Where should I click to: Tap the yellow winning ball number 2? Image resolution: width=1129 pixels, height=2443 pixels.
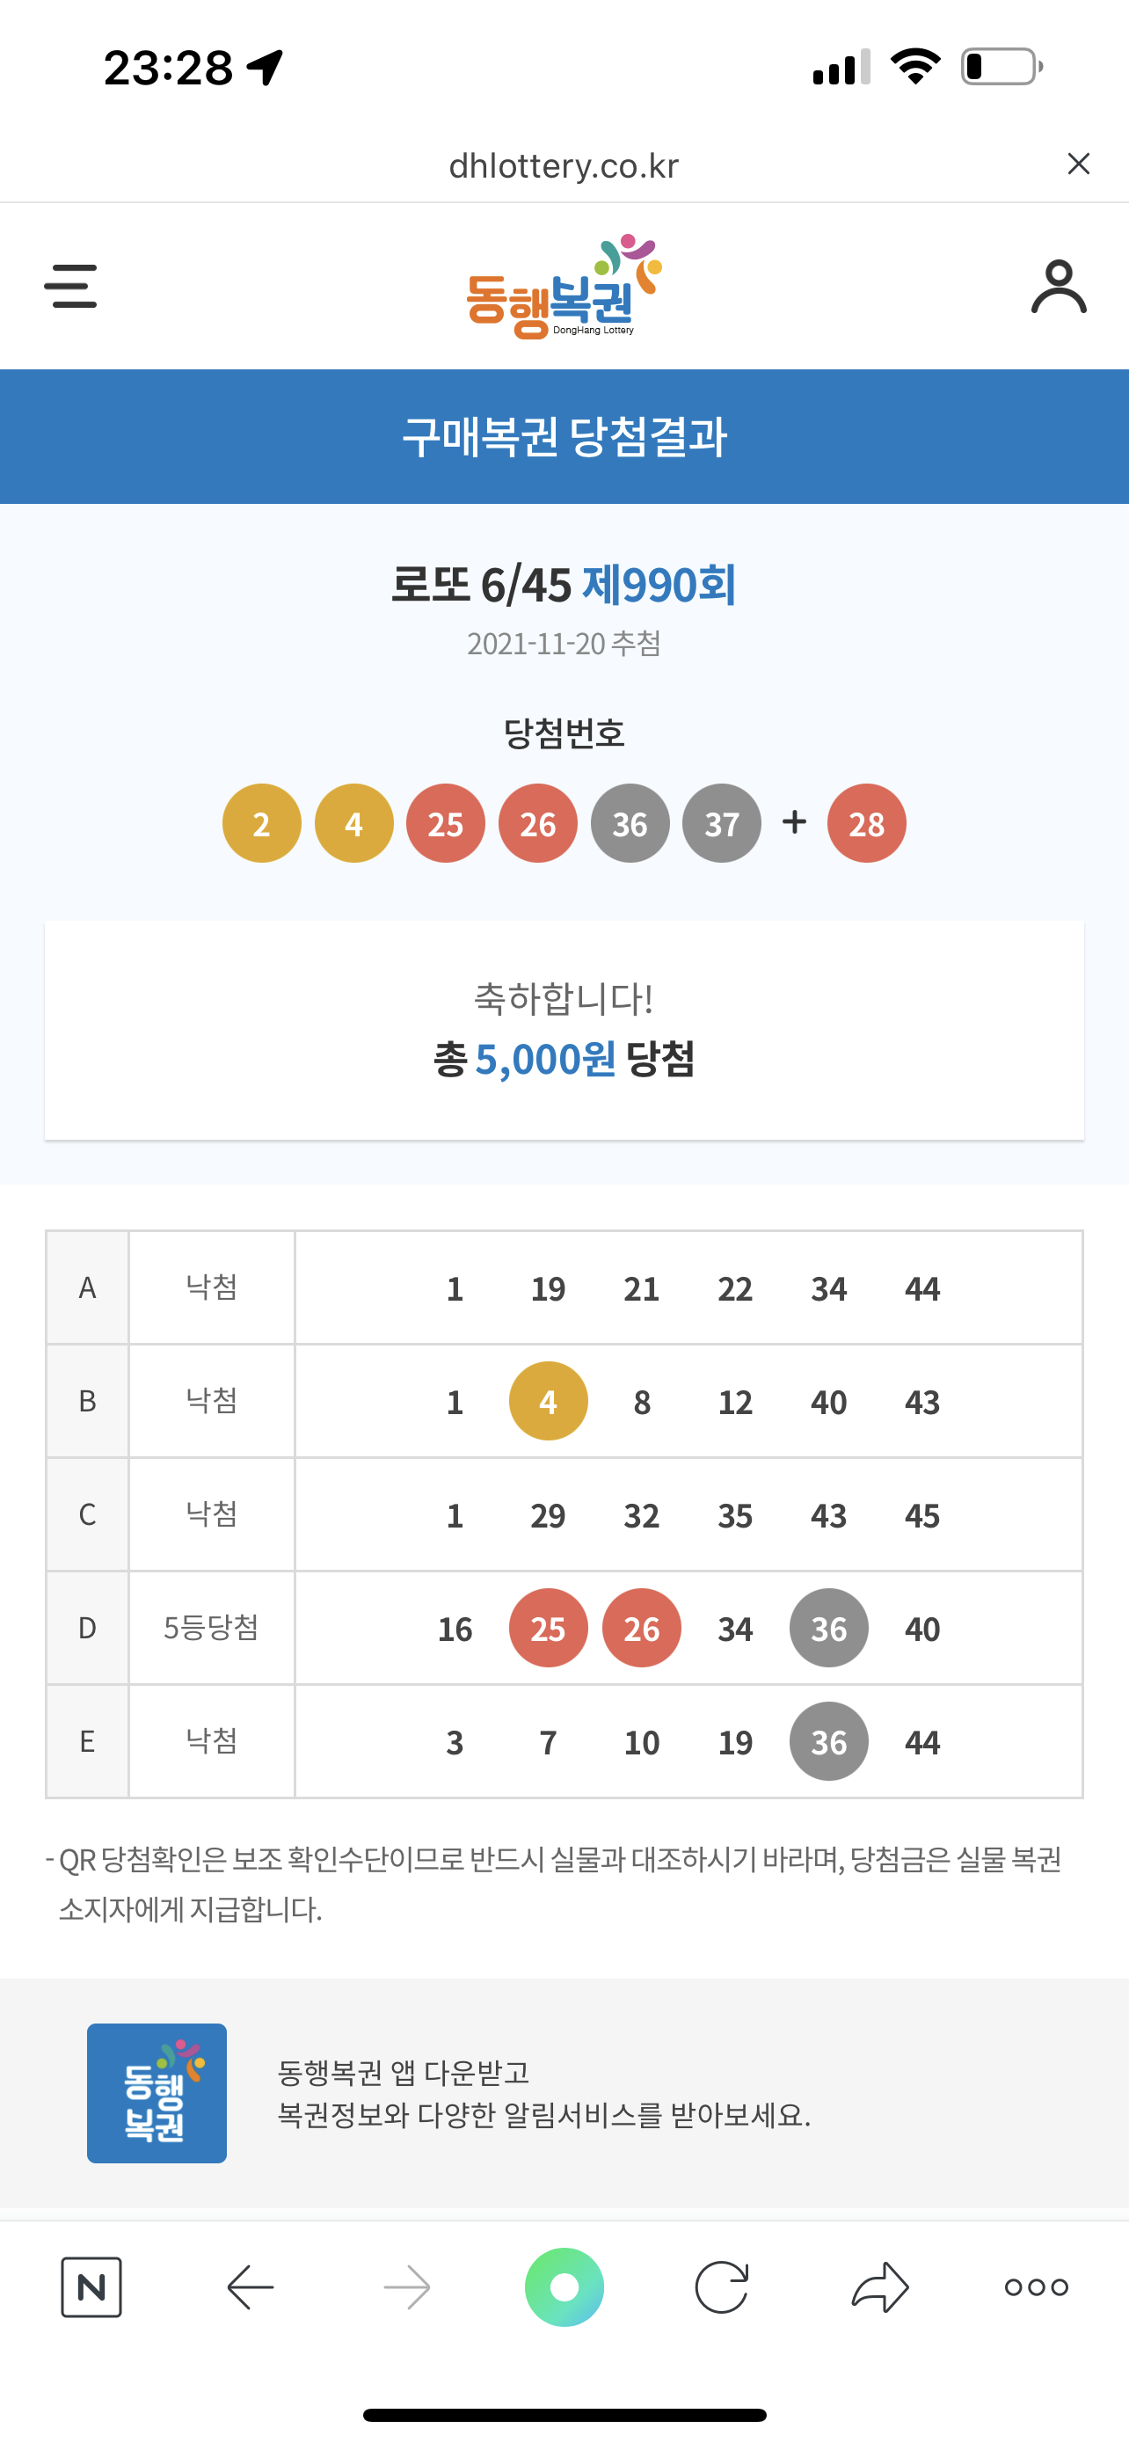(x=262, y=823)
